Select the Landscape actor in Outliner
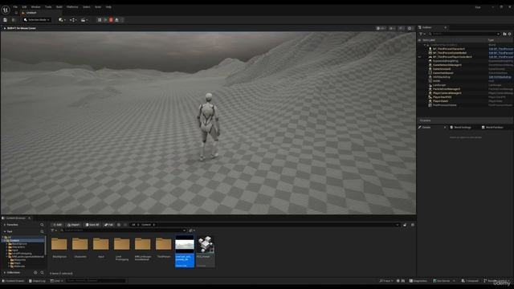The height and width of the screenshot is (289, 514). [439, 85]
